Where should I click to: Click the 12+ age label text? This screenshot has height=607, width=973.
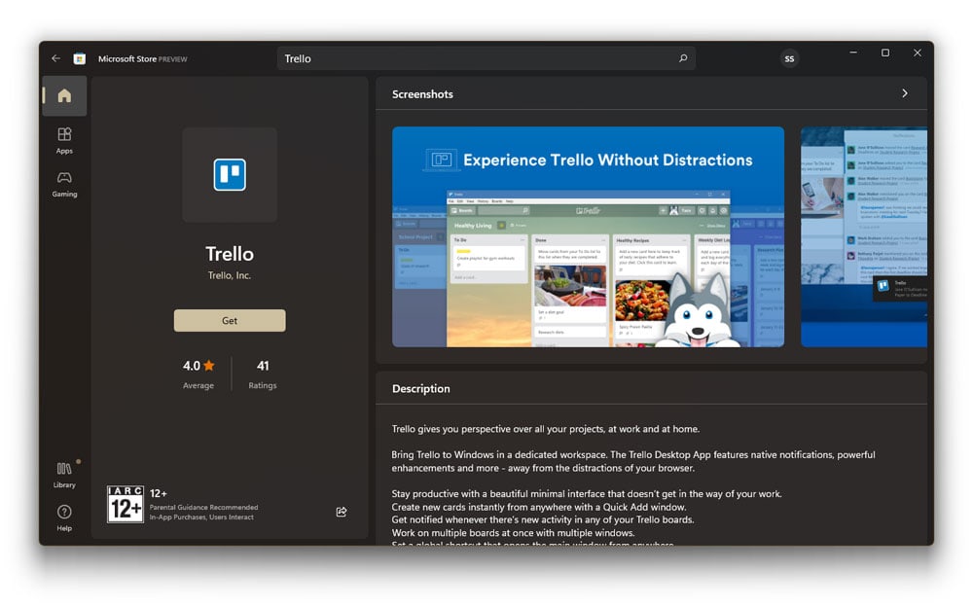pyautogui.click(x=159, y=493)
